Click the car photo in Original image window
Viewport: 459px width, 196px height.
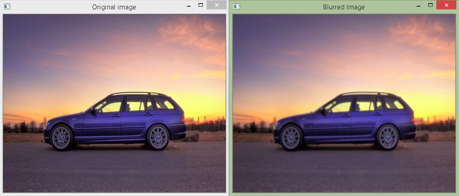tap(115, 103)
